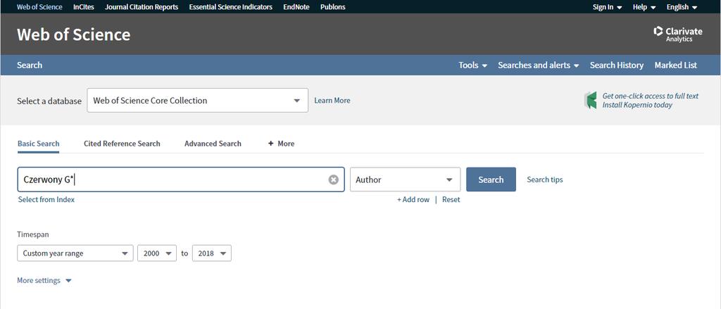721x309 pixels.
Task: Click the Kopernio green icon
Action: click(590, 100)
